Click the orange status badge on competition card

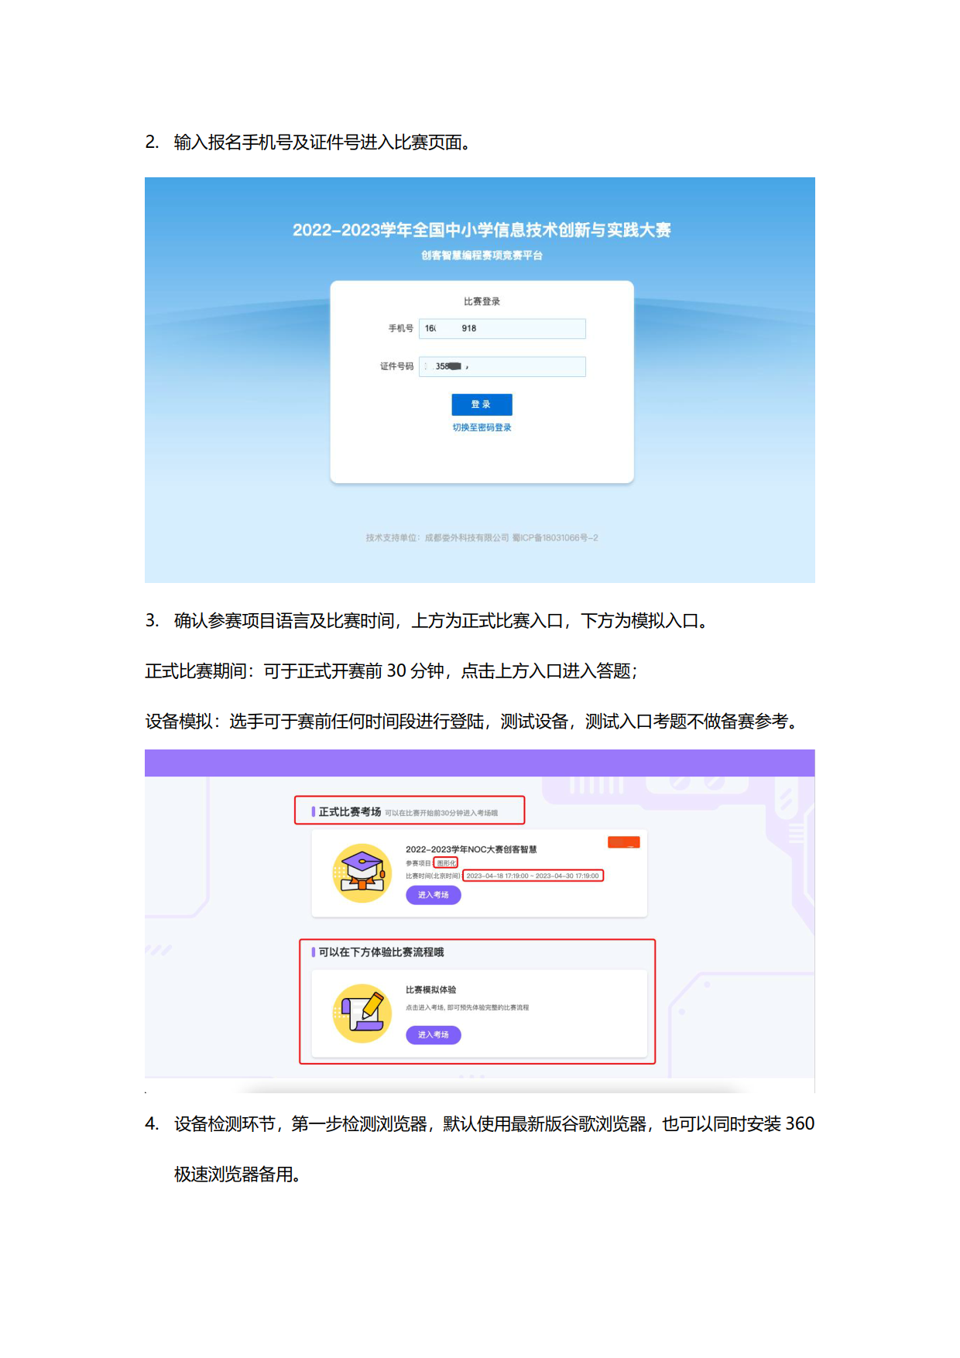624,842
